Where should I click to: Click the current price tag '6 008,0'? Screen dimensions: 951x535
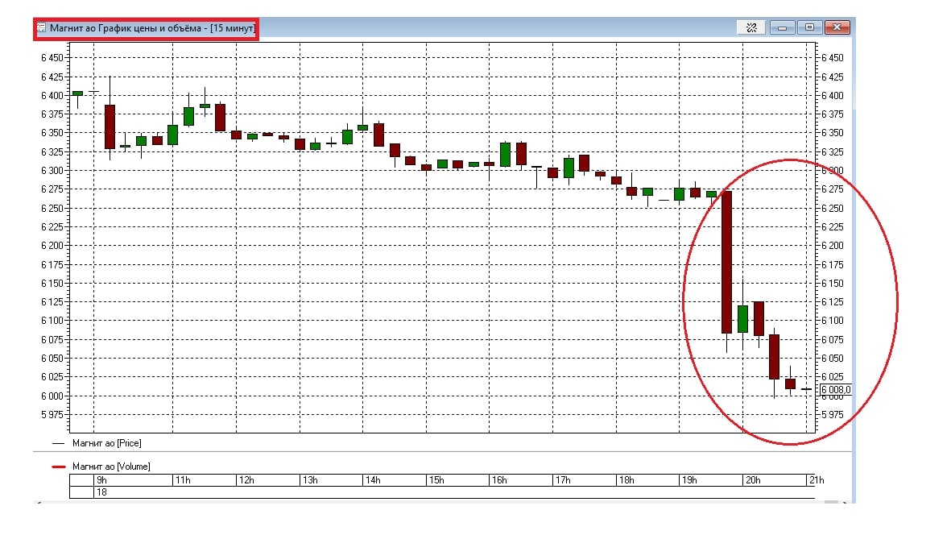[x=836, y=389]
